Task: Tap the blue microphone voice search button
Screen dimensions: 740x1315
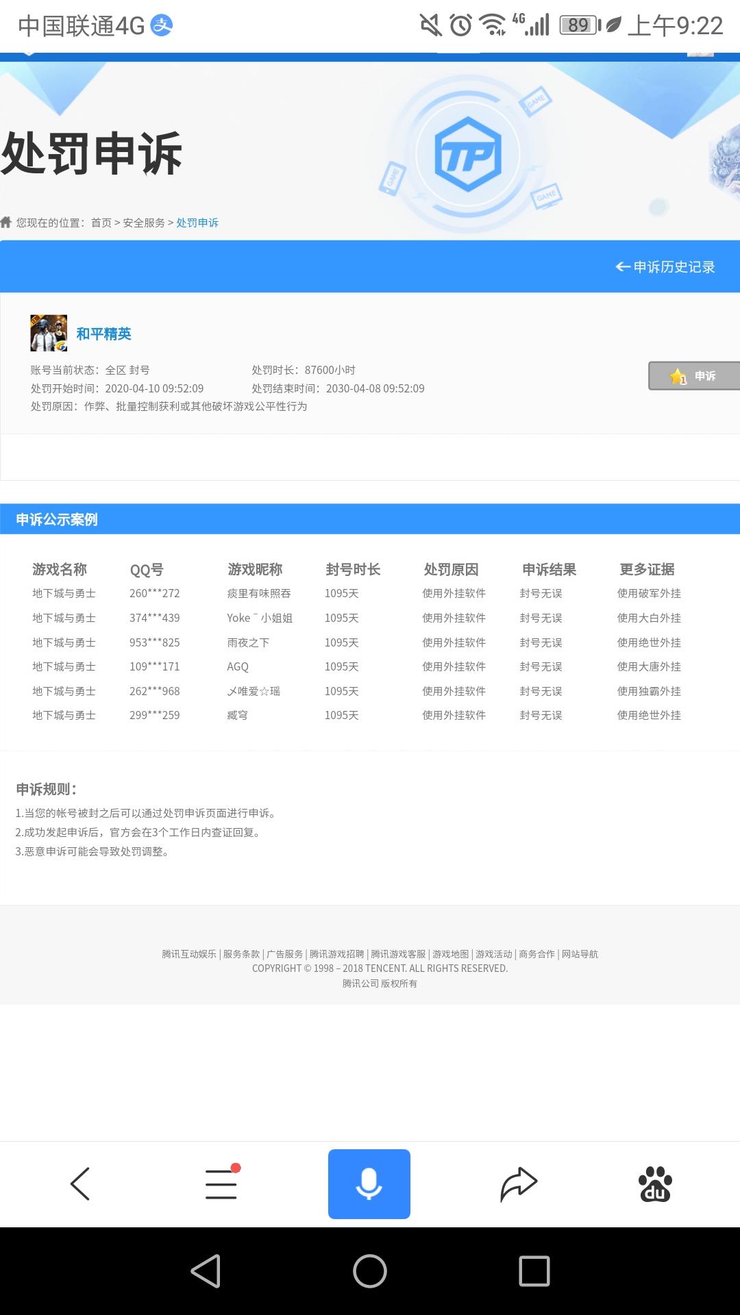Action: pos(369,1184)
